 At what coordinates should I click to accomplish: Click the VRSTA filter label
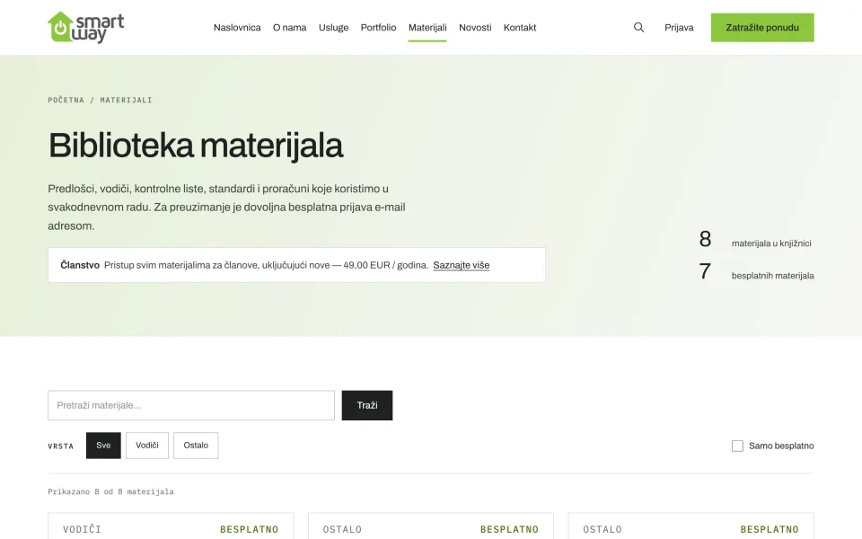coord(60,446)
